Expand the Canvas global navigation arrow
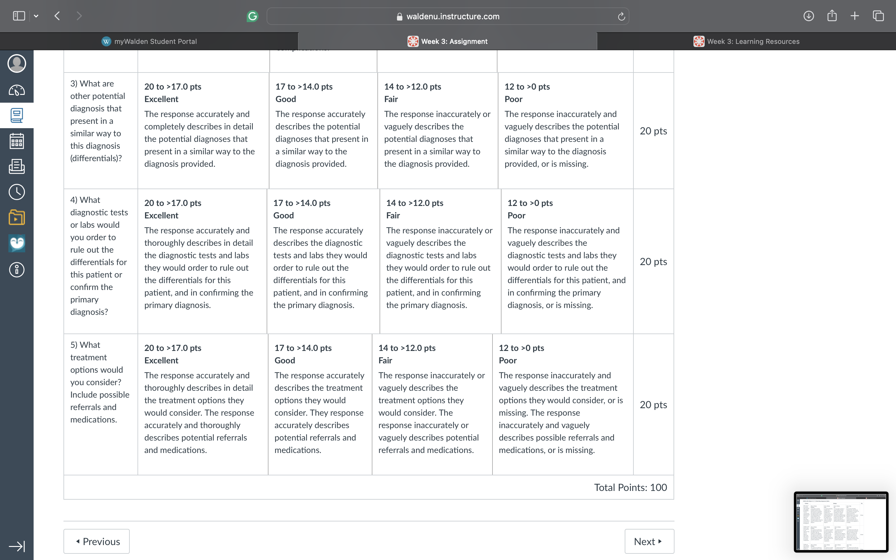 click(17, 546)
